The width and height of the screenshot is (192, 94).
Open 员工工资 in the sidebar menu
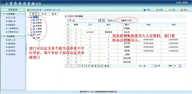[12, 18]
